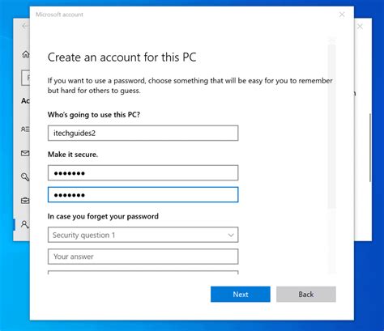Click the dialog's vertical scrollbar
Screen dimensions: 384x331
coord(332,127)
